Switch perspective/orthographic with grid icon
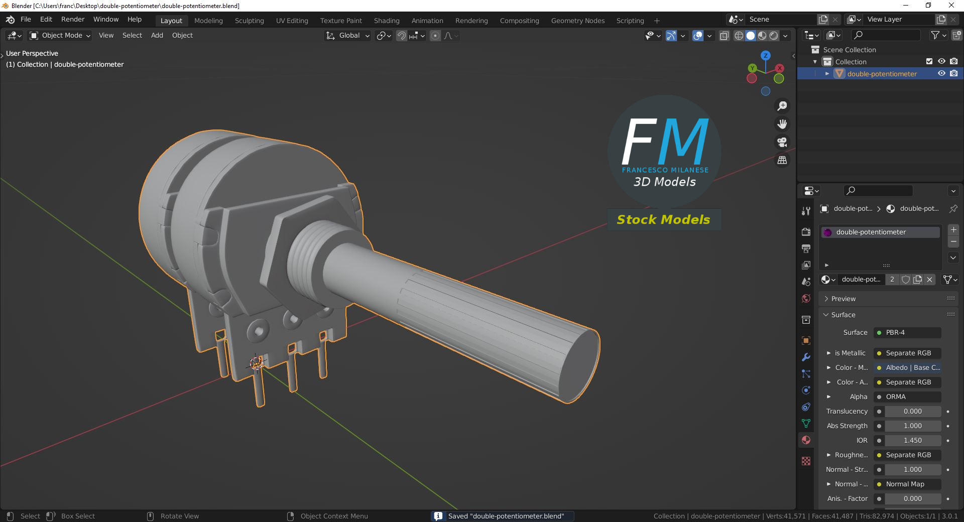The height and width of the screenshot is (522, 964). 782,160
